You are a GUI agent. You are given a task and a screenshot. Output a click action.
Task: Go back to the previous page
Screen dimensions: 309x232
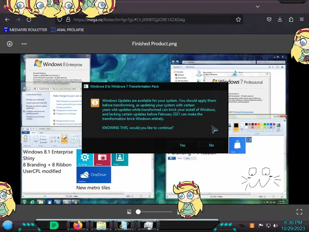(x=7, y=20)
